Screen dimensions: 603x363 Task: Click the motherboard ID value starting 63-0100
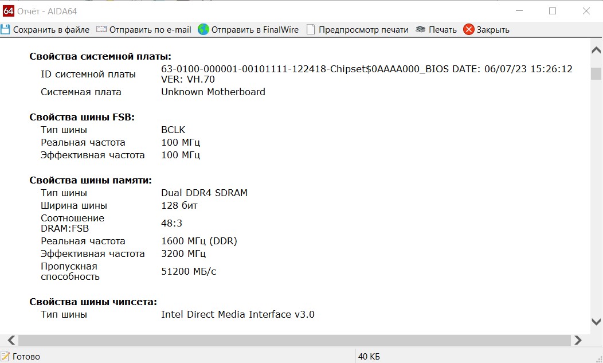click(366, 75)
